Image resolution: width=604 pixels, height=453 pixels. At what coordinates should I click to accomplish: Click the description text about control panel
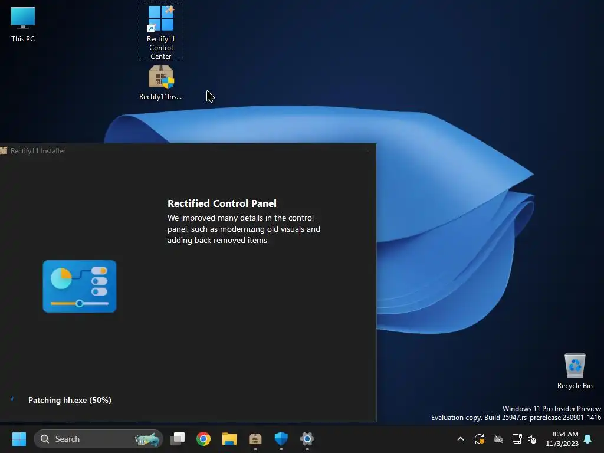[244, 229]
